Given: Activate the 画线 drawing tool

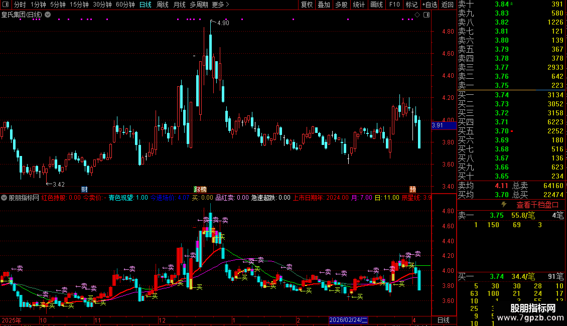Looking at the screenshot, I should click(x=376, y=5).
